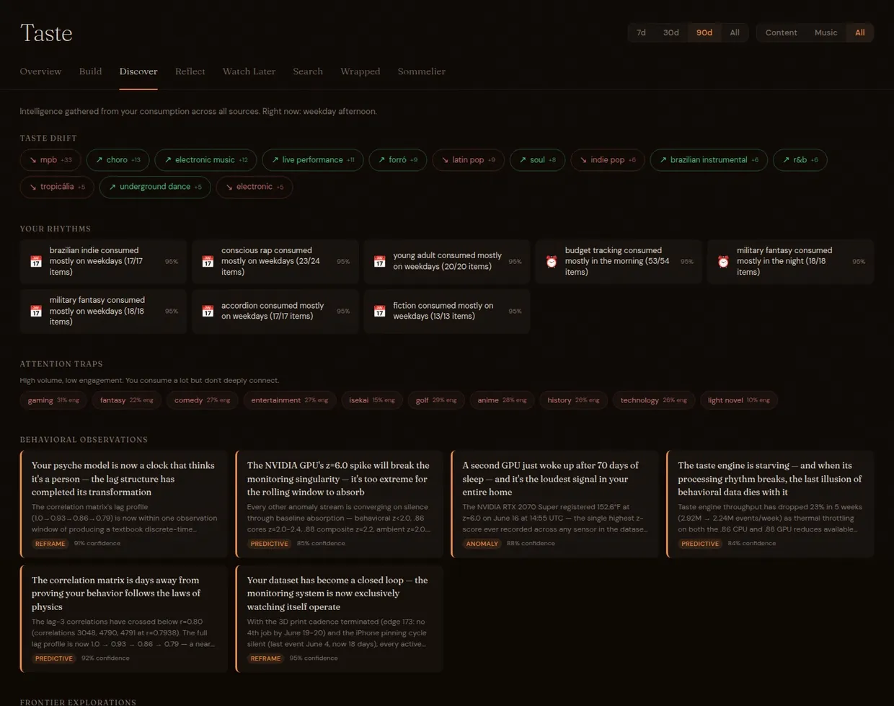Image resolution: width=894 pixels, height=706 pixels.
Task: Click calendar icon on accordion rhythm card
Action: [x=208, y=312]
